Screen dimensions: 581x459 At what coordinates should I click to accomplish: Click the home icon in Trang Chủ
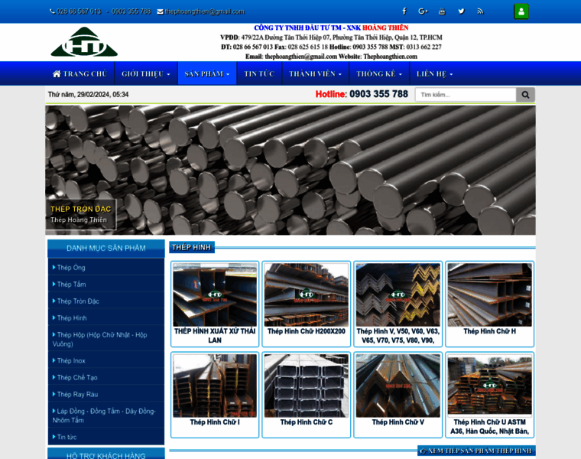(x=57, y=73)
